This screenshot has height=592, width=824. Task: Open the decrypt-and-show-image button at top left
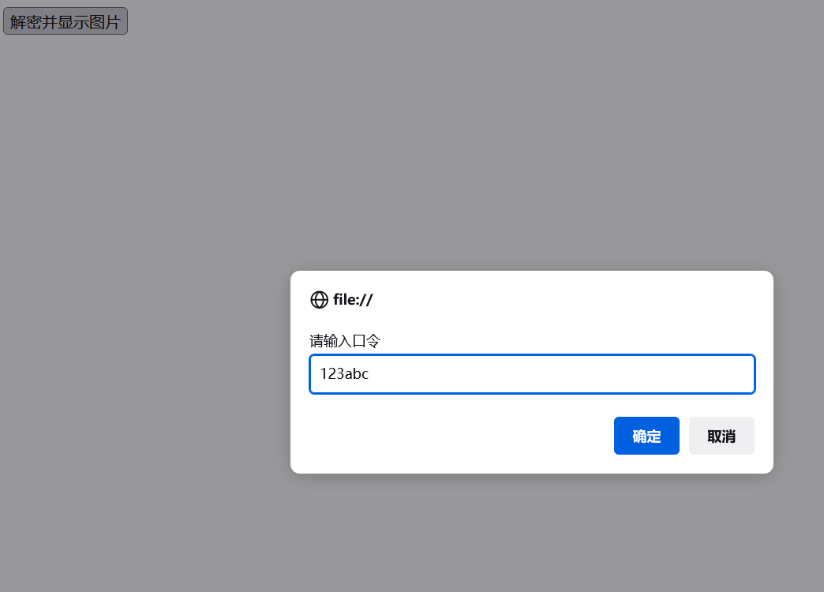(x=66, y=21)
